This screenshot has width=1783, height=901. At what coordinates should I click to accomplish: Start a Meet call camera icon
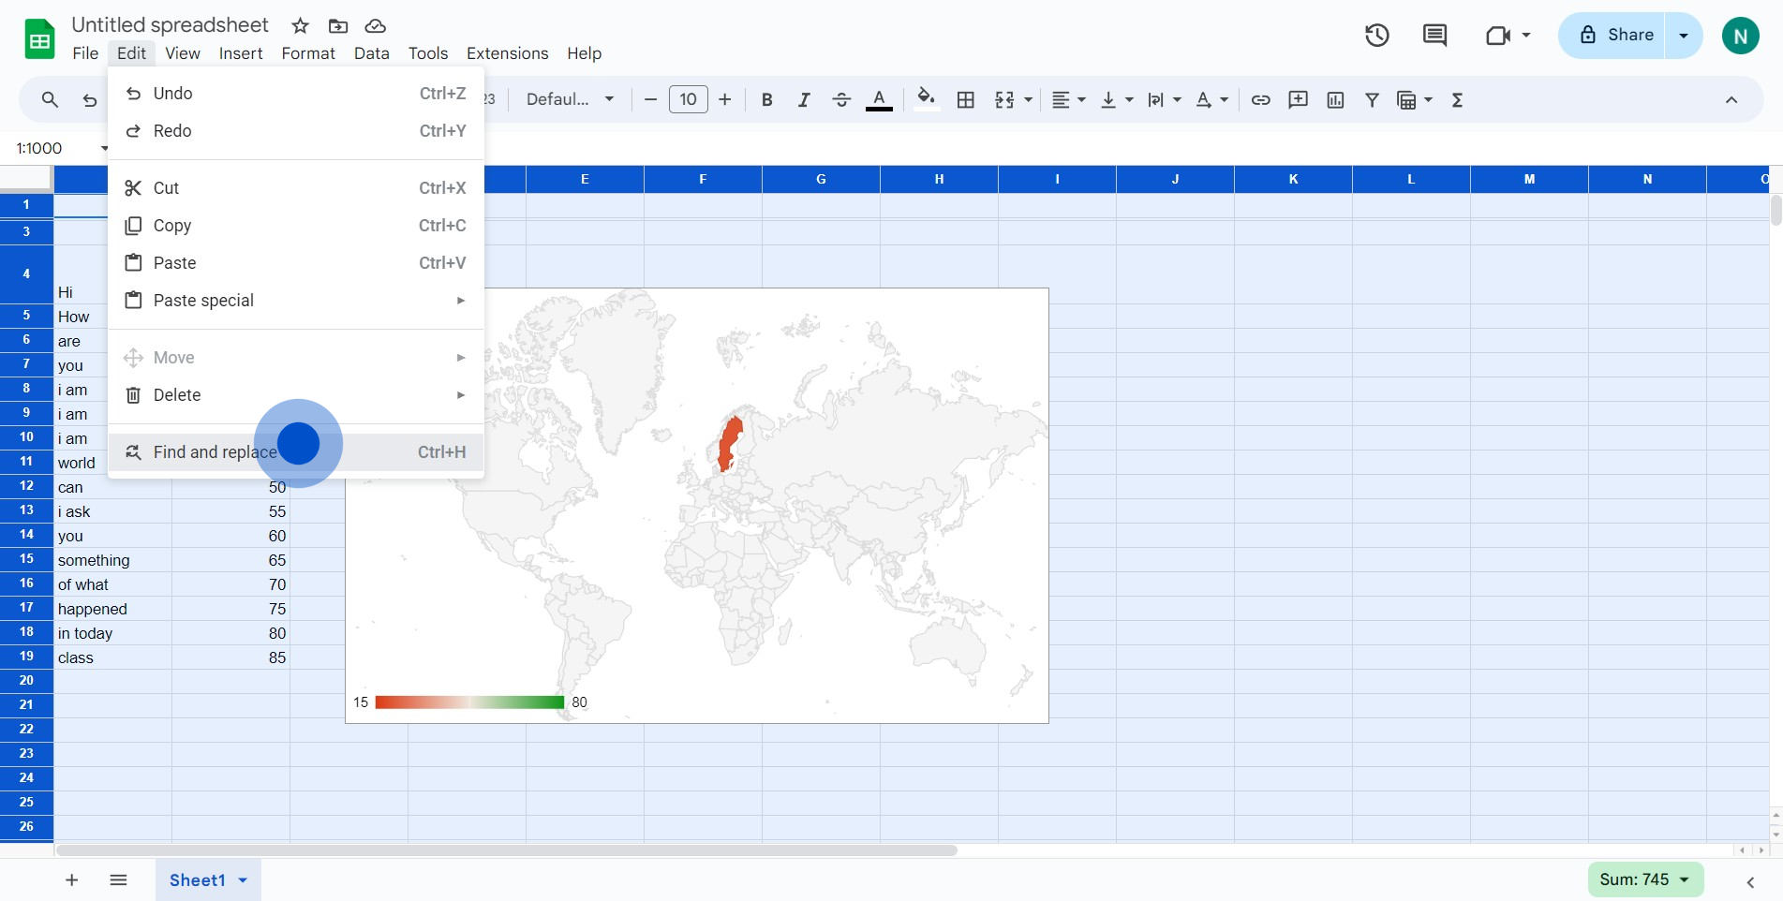tap(1498, 36)
